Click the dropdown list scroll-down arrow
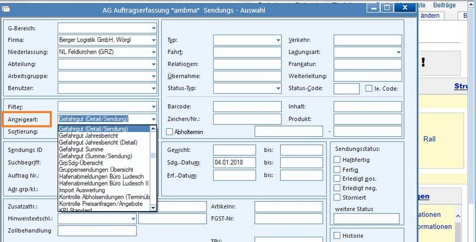476x242 pixels. pyautogui.click(x=154, y=208)
